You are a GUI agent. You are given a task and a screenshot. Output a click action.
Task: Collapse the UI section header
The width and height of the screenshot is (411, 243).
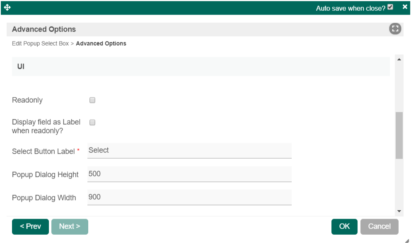[201, 67]
